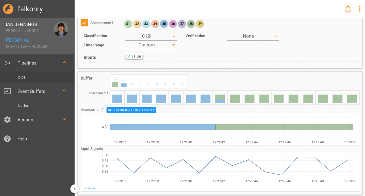This screenshot has height=196, width=365.
Task: Collapse the sidebar with the chevron button
Action: (x=75, y=189)
